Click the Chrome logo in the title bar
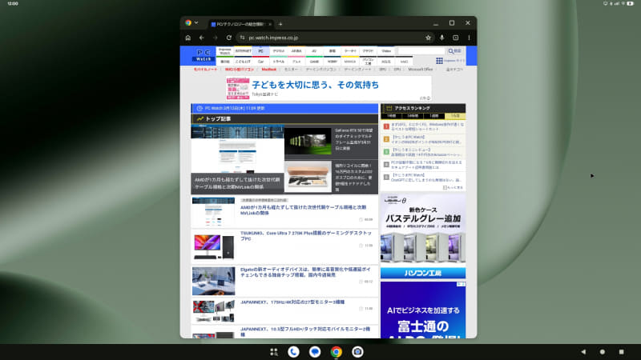 pyautogui.click(x=188, y=23)
